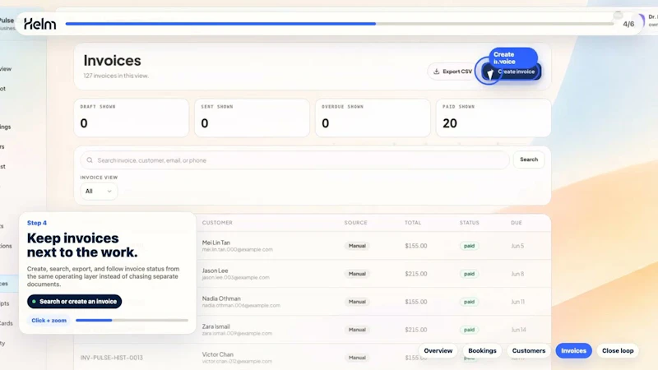Click the Click + zoom label
This screenshot has height=370, width=658.
point(49,320)
